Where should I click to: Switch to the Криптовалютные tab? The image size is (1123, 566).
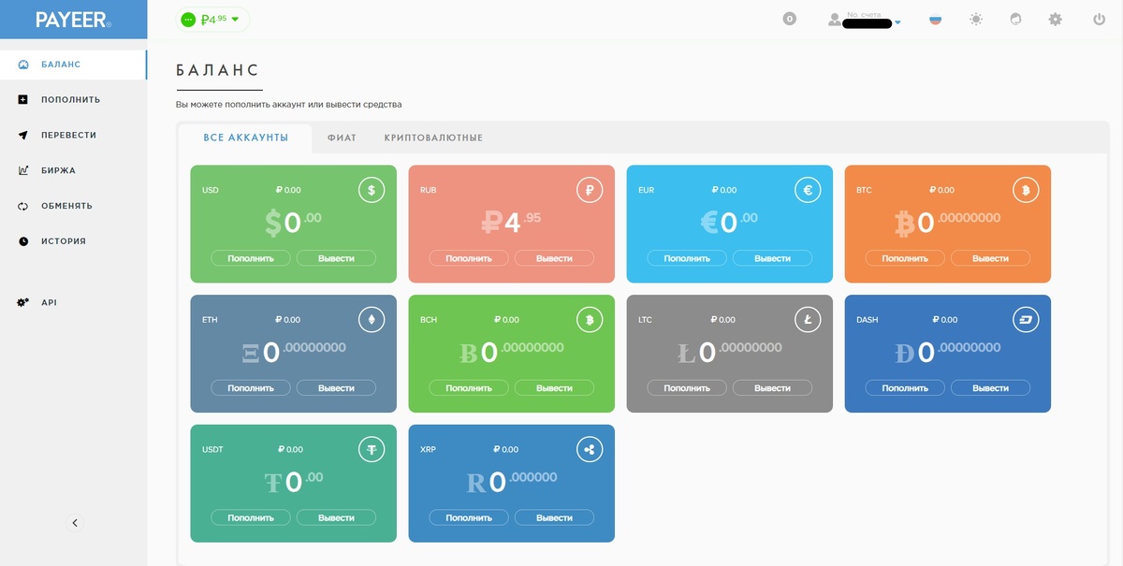click(433, 138)
